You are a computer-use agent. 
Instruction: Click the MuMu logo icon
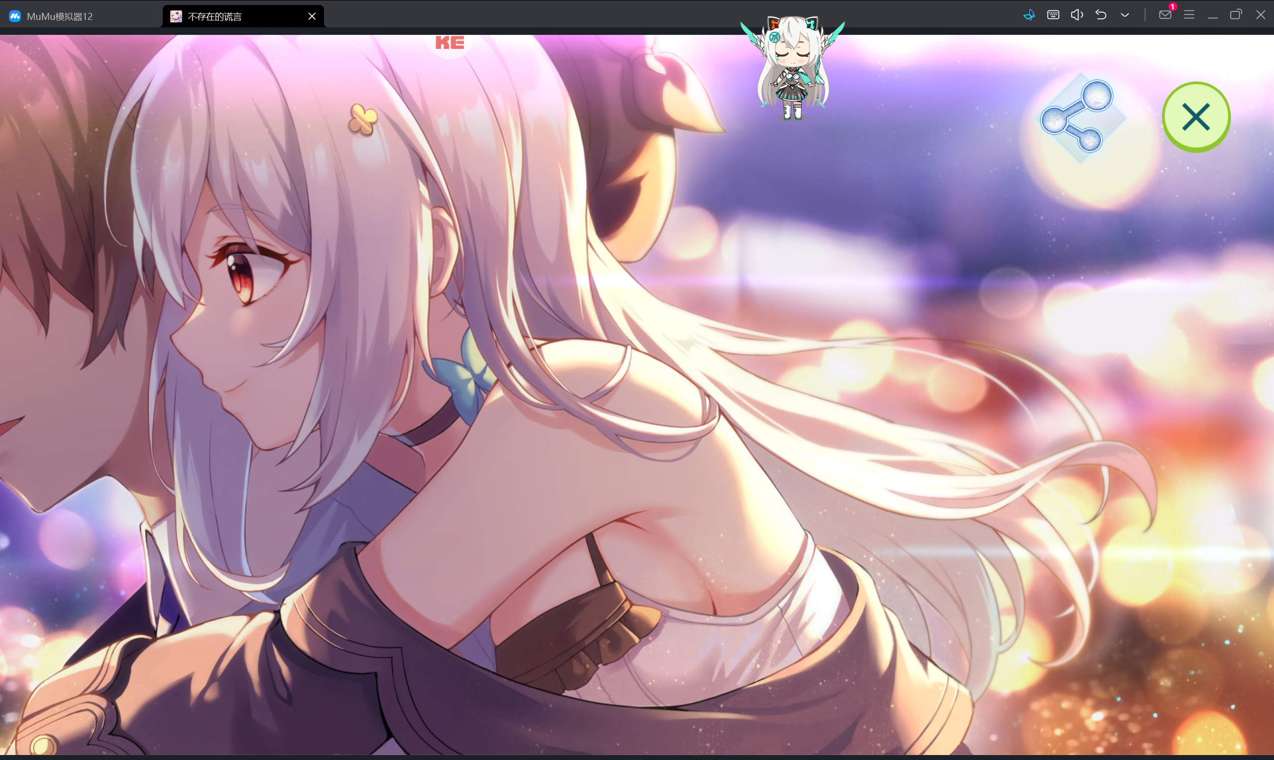[x=15, y=16]
